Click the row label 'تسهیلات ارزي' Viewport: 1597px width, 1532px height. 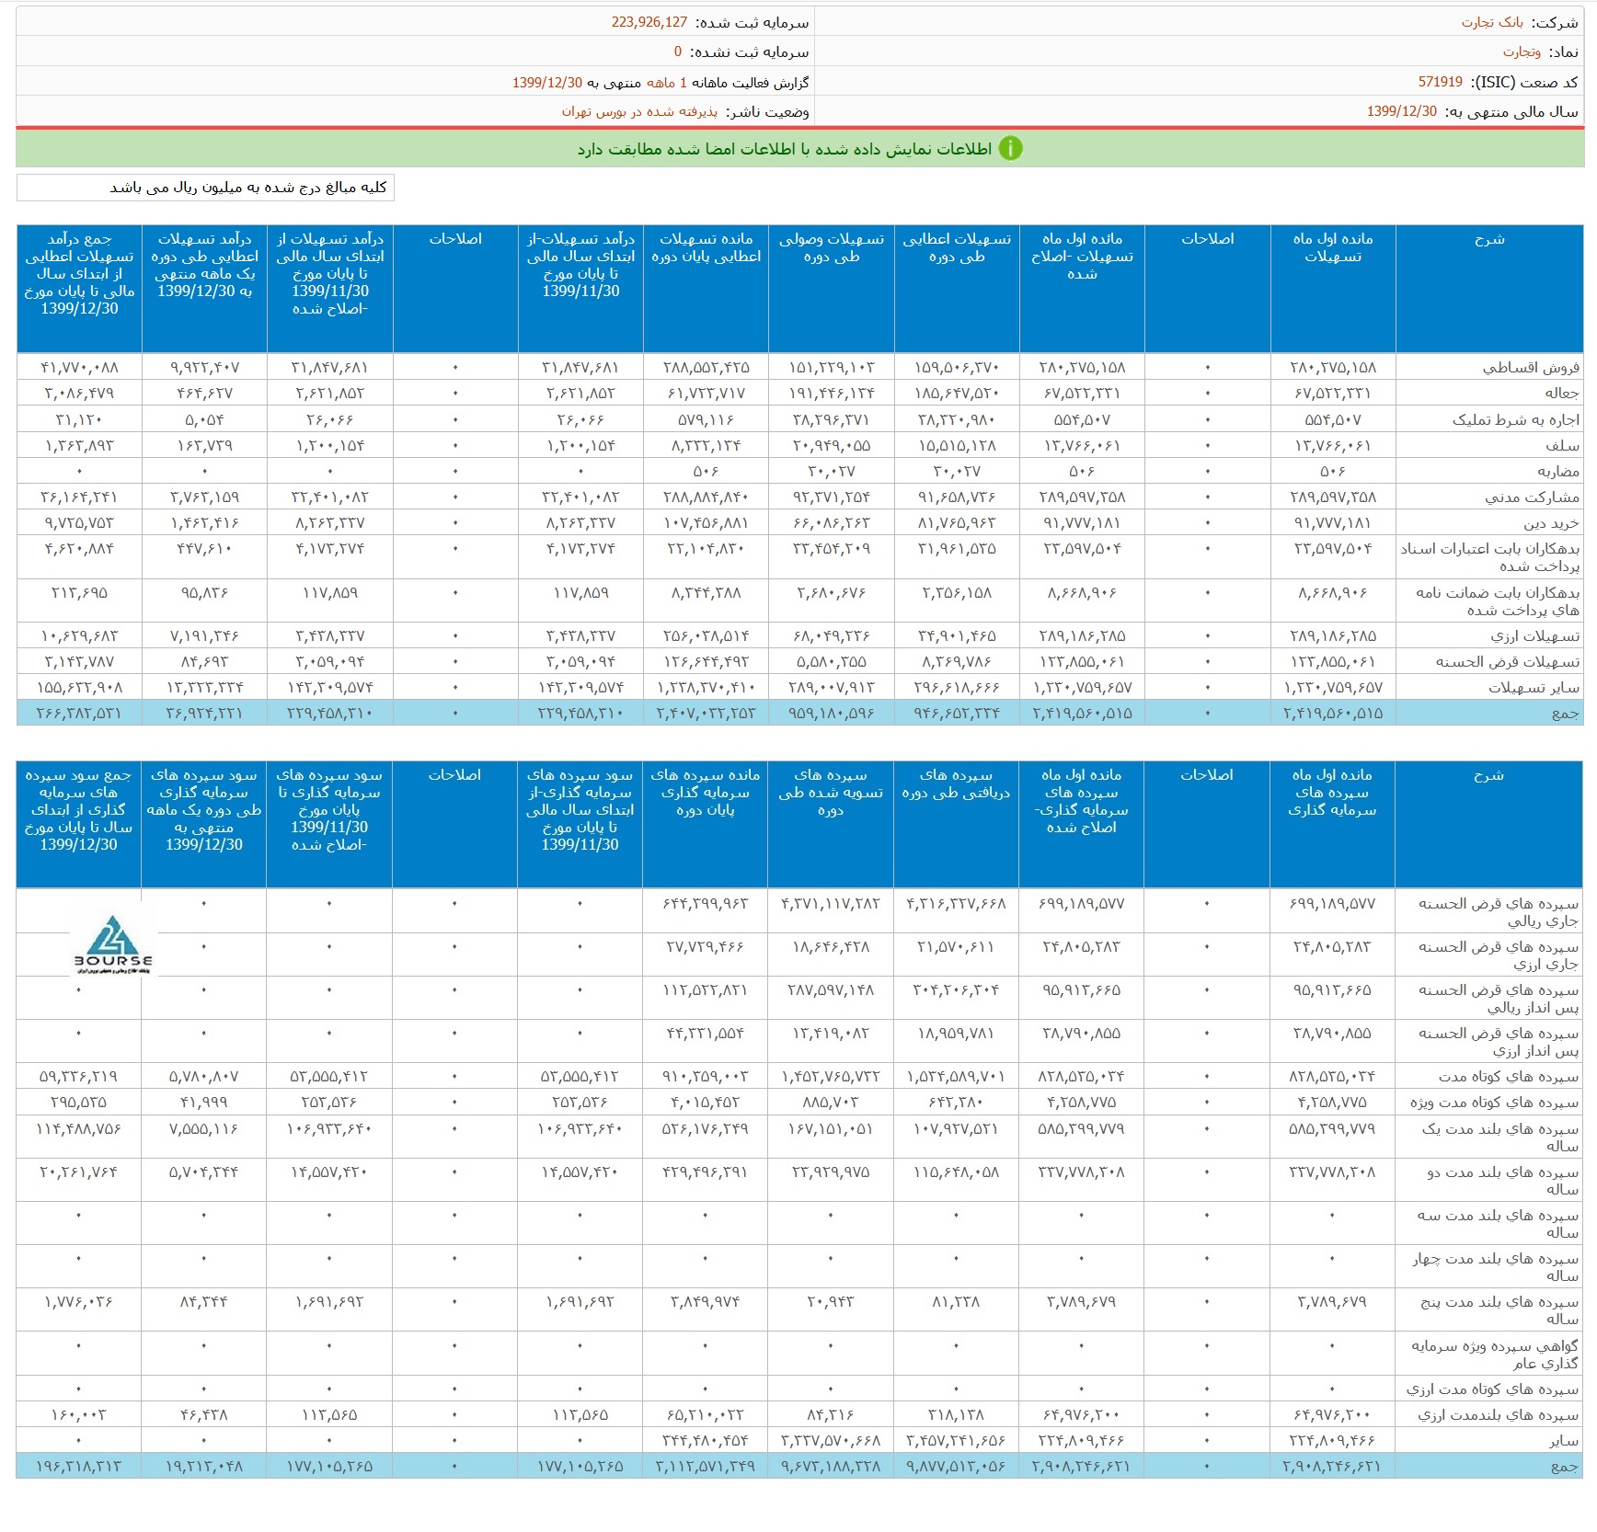point(1535,636)
